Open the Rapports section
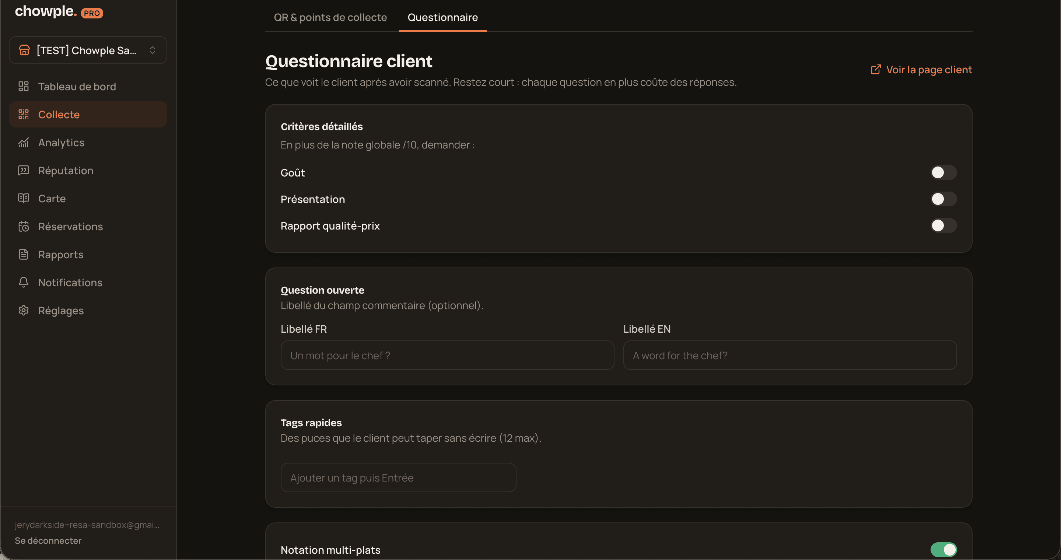 point(88,255)
